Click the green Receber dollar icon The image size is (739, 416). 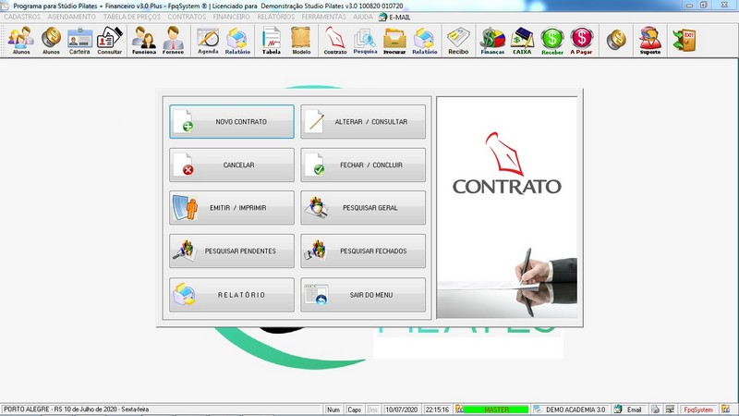point(551,41)
